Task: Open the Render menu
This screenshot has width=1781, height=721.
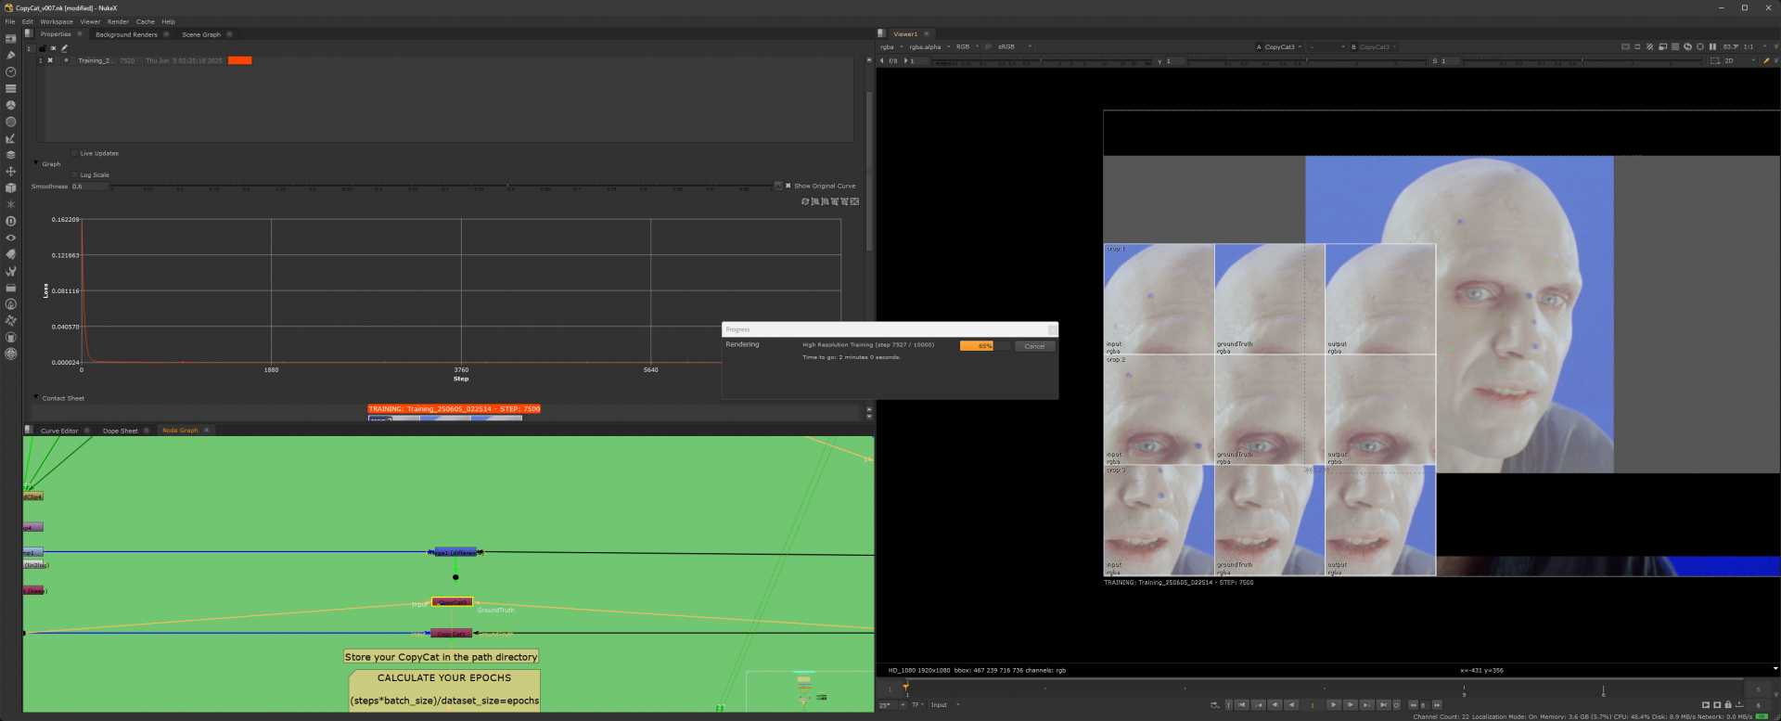Action: coord(118,21)
